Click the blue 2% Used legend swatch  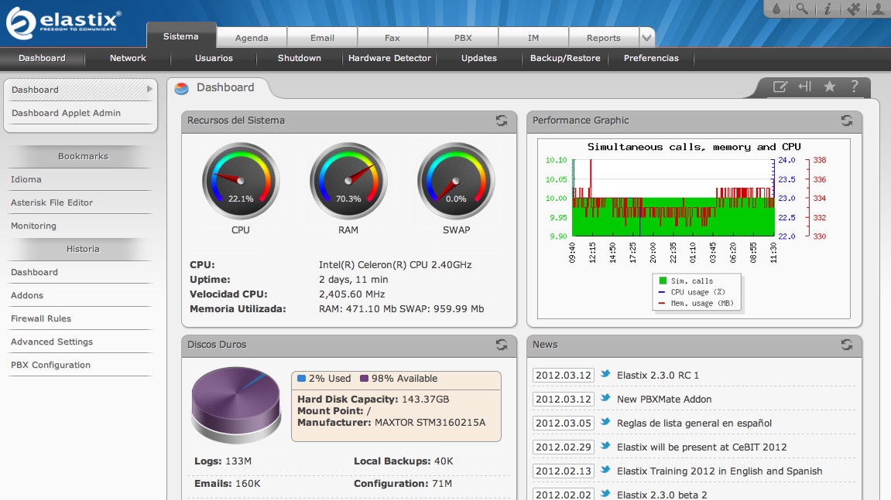click(302, 378)
